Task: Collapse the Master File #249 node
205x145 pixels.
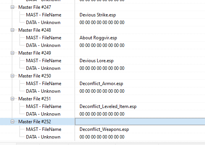Action: [x=12, y=53]
